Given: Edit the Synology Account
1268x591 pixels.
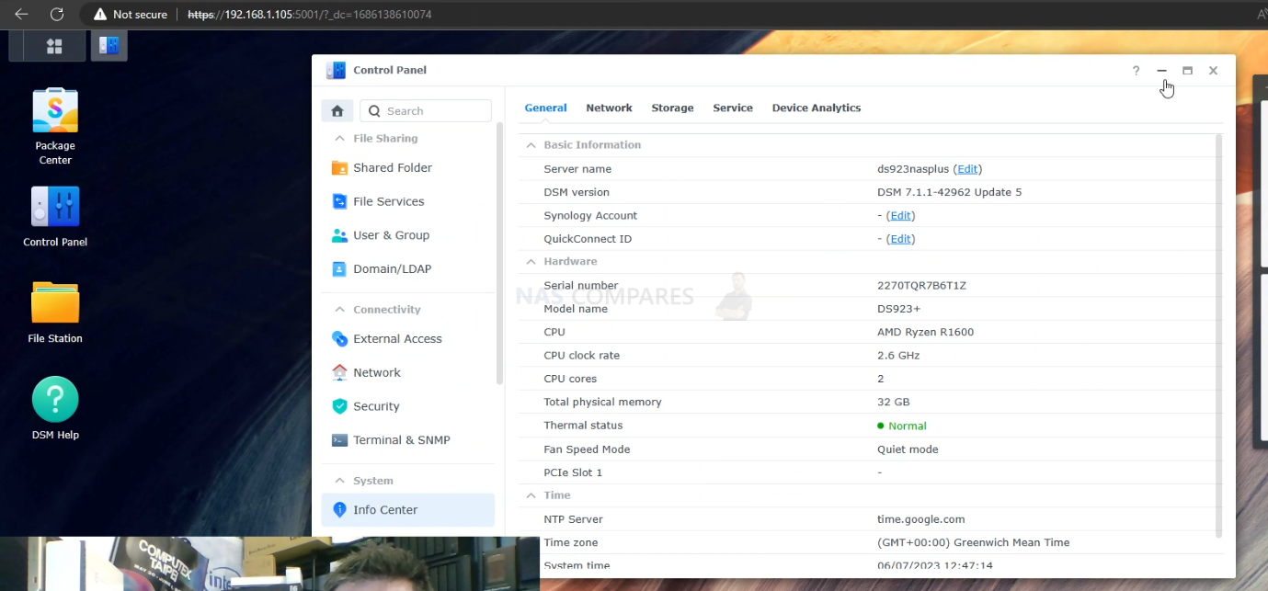Looking at the screenshot, I should [x=900, y=216].
